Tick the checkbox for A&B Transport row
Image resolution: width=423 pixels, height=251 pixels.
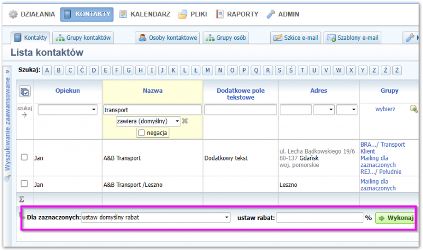coord(24,157)
